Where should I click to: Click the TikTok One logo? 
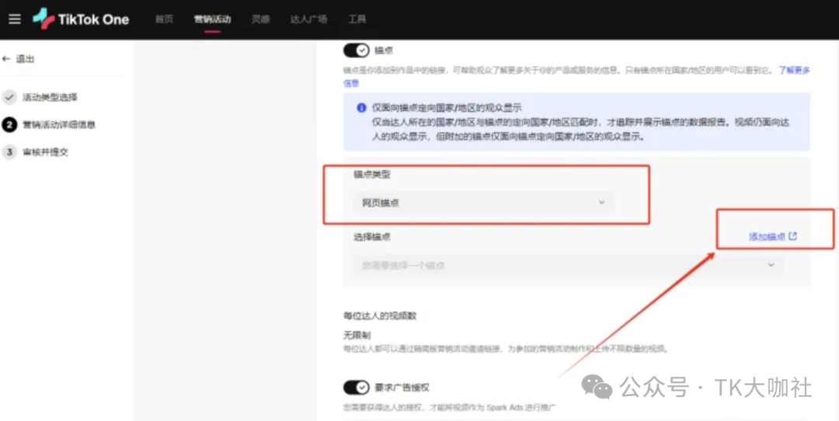tap(81, 19)
